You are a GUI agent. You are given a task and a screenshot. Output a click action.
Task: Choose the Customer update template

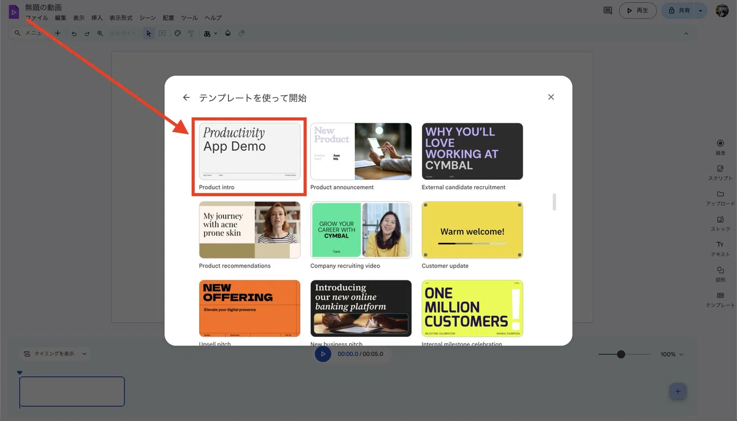(472, 230)
